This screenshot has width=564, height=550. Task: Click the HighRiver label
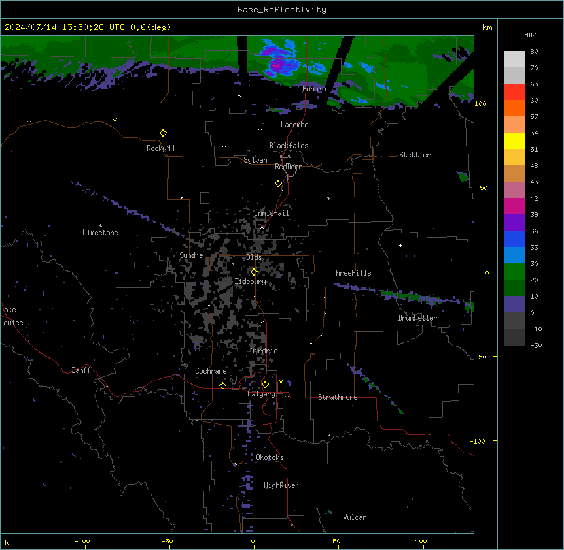(x=281, y=485)
